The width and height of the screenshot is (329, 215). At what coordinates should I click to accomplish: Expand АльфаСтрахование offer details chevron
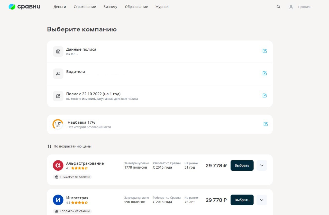(262, 166)
